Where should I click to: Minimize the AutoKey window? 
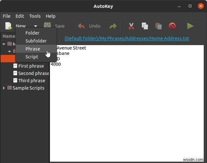click(x=179, y=6)
